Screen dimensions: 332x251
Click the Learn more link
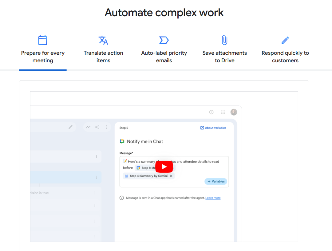(x=213, y=198)
